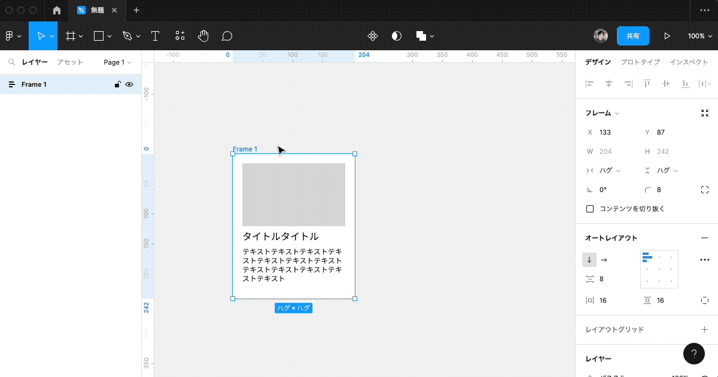
Task: Select the Frame tool in the toolbar
Action: tap(71, 36)
